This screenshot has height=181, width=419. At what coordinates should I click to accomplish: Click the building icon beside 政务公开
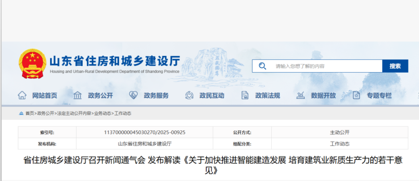(77, 95)
